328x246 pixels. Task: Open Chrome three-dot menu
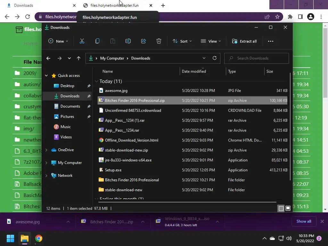click(x=321, y=17)
